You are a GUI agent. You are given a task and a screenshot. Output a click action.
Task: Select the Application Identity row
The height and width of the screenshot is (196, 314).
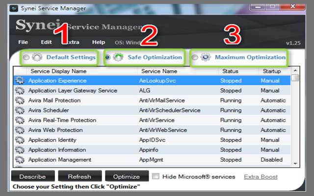coord(152,140)
